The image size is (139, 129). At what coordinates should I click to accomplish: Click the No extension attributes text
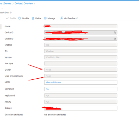(x=55, y=115)
